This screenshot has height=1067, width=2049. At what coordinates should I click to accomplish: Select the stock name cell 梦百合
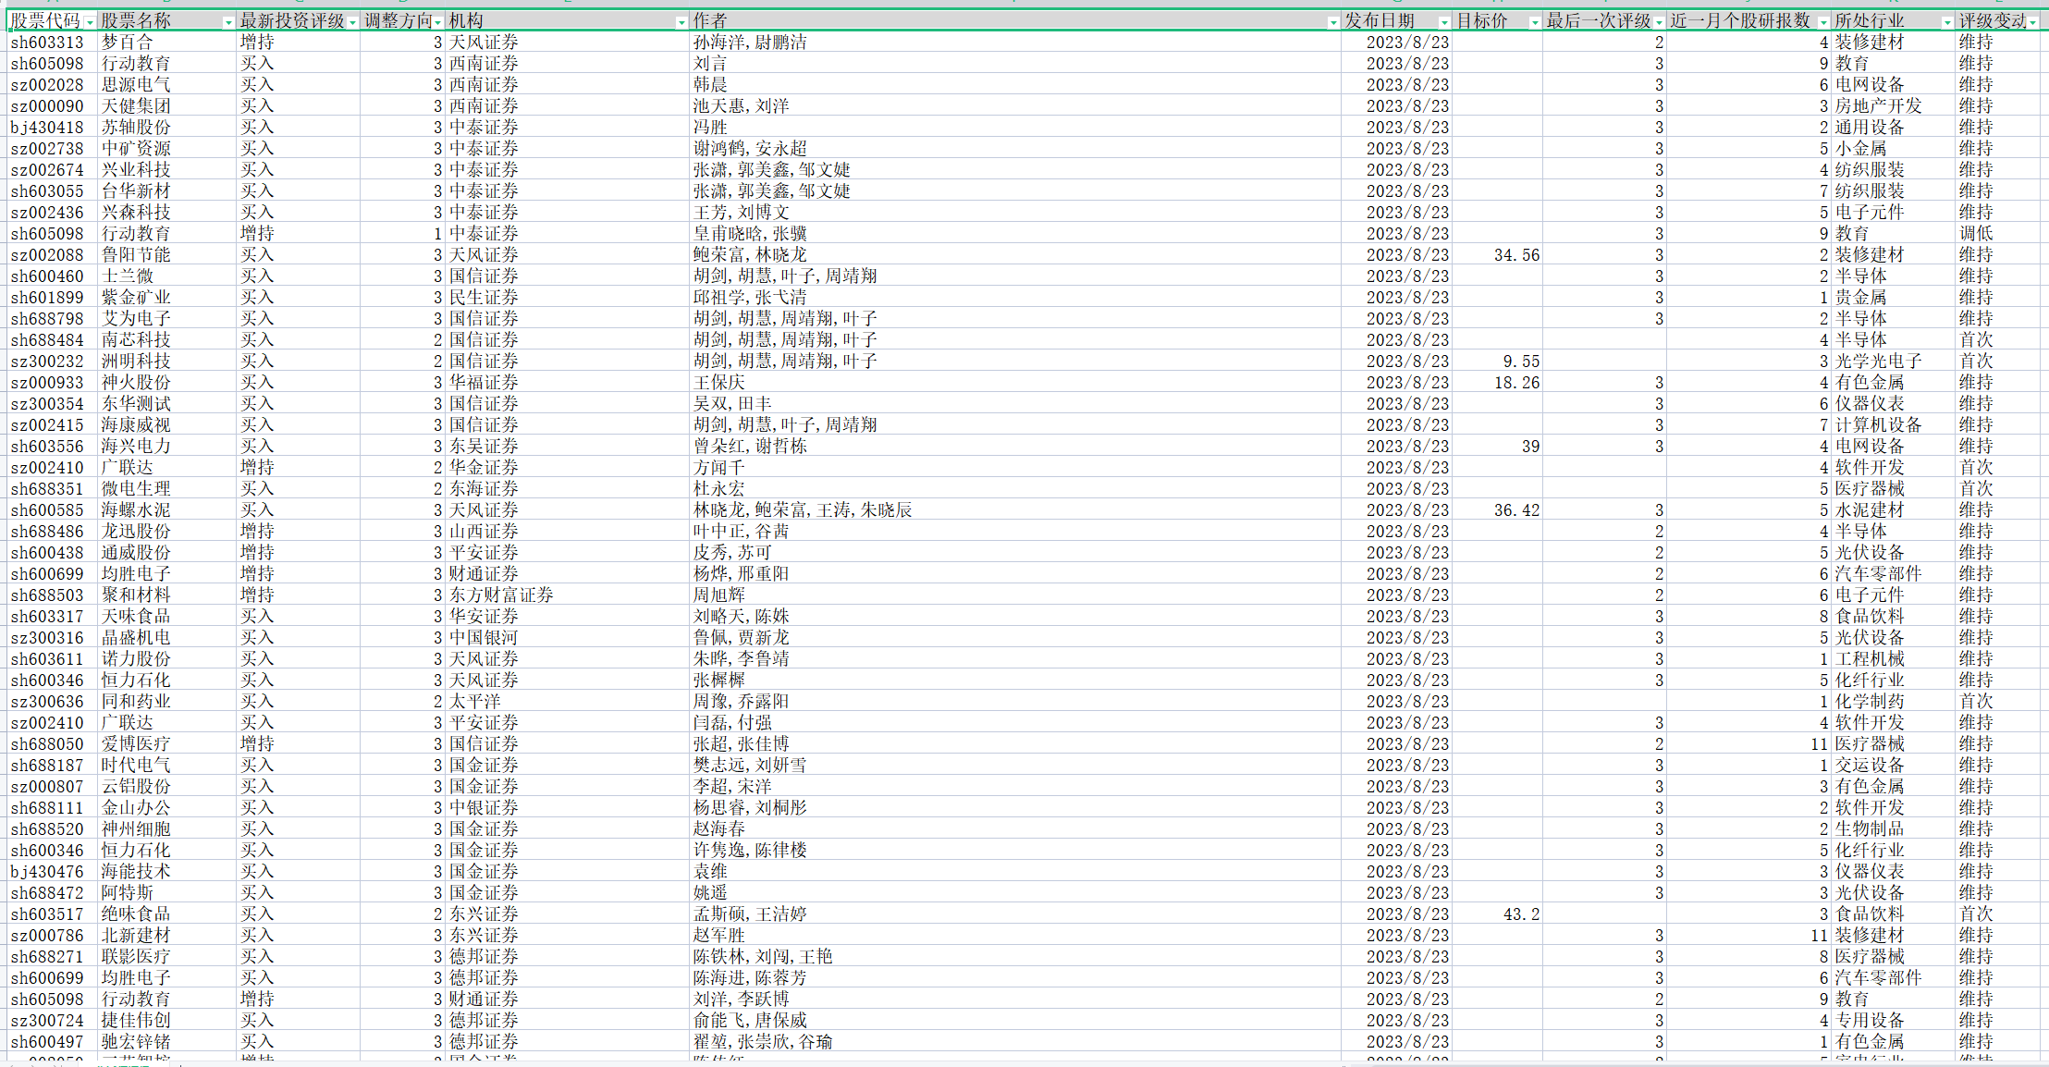coord(166,43)
